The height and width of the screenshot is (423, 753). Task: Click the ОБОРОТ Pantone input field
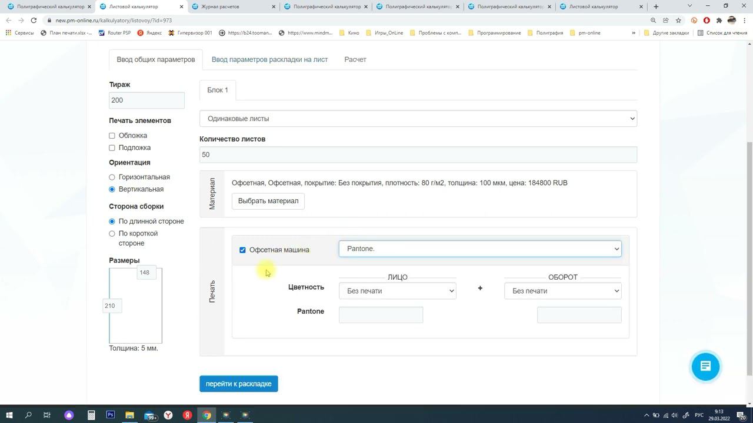pos(579,315)
